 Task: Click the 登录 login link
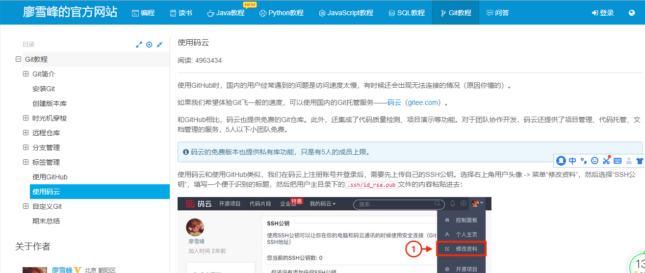(x=603, y=13)
